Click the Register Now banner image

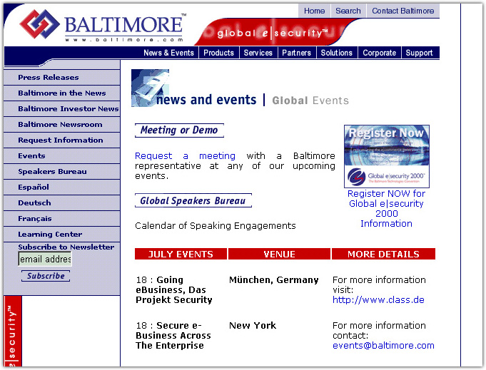[x=387, y=156]
